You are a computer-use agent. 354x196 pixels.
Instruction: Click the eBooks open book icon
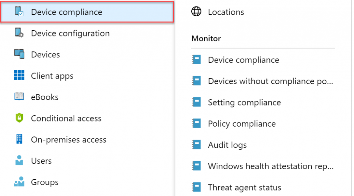click(x=19, y=96)
